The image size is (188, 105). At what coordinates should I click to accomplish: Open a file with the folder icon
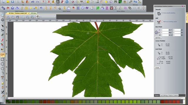click(x=8, y=2)
